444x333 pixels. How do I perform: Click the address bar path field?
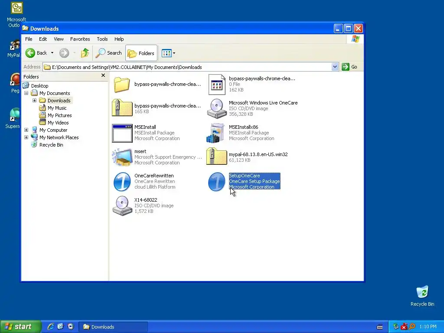pyautogui.click(x=187, y=67)
